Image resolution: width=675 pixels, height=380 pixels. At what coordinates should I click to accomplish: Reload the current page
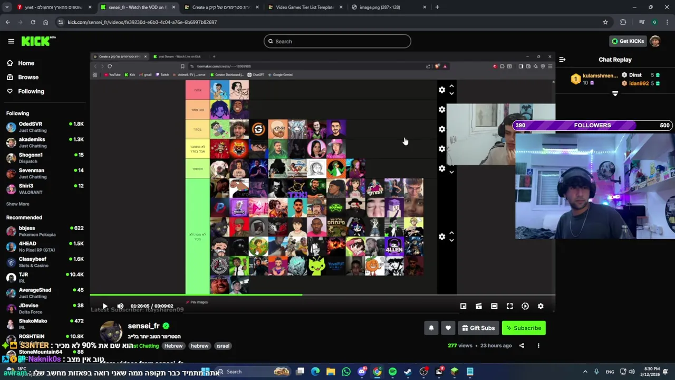pyautogui.click(x=33, y=22)
